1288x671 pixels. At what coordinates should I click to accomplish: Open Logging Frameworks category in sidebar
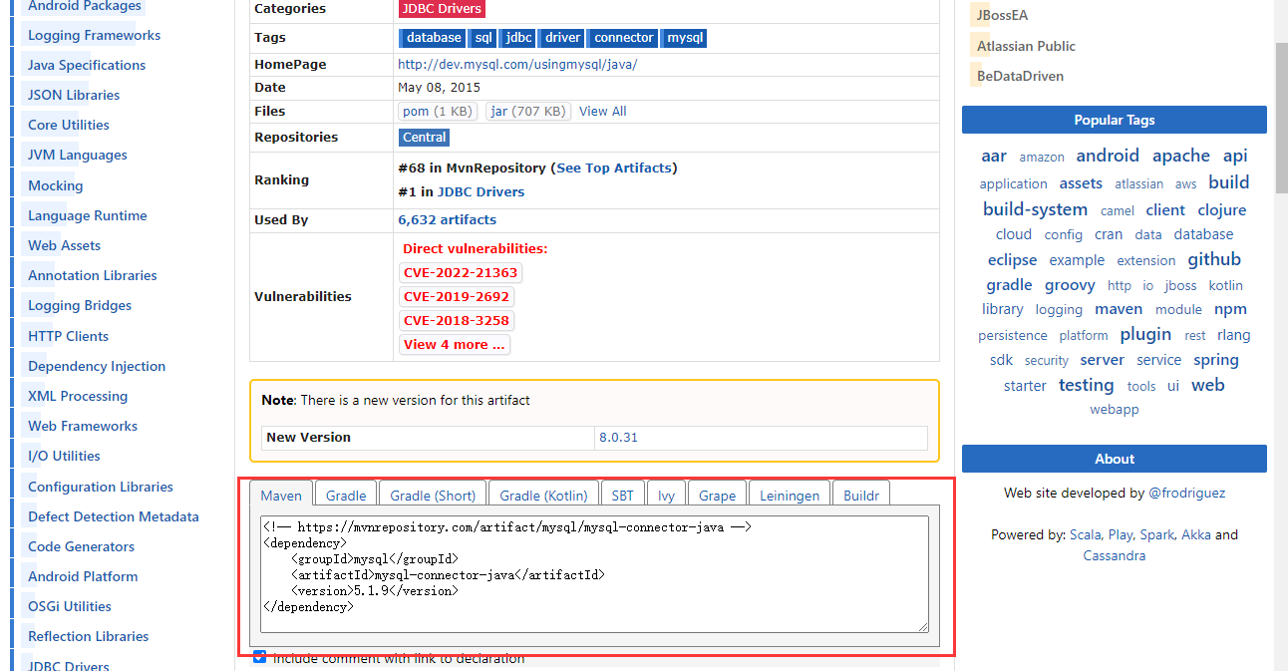(x=94, y=35)
